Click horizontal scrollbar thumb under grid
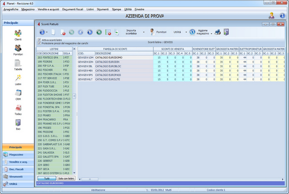289x194 pixels. 90,179
